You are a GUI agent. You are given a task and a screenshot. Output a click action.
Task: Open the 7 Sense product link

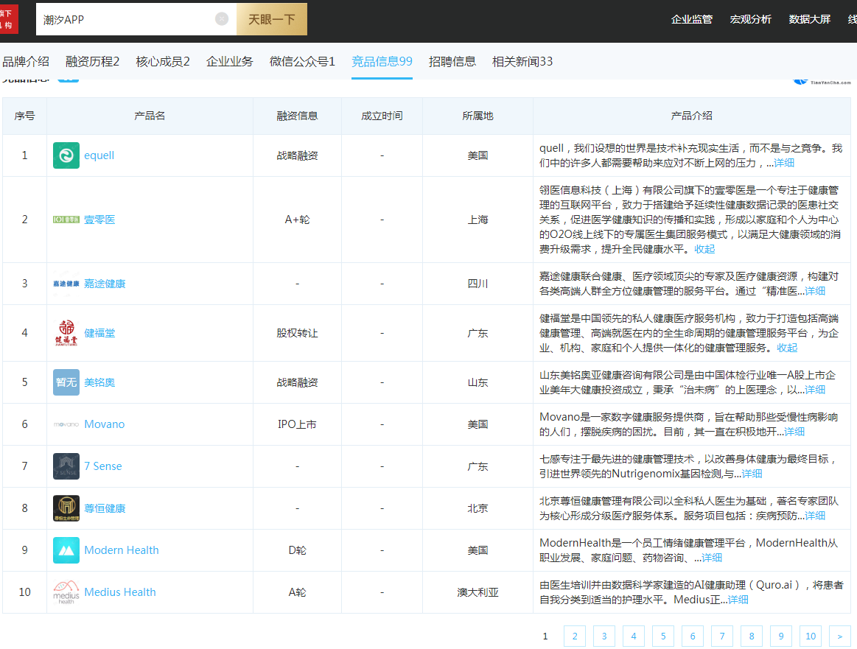point(102,466)
